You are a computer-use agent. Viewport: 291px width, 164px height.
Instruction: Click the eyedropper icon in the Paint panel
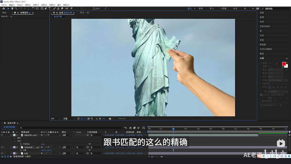pos(286,70)
